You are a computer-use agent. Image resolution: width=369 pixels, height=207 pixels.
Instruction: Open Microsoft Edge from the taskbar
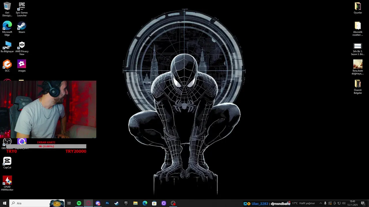point(145,203)
